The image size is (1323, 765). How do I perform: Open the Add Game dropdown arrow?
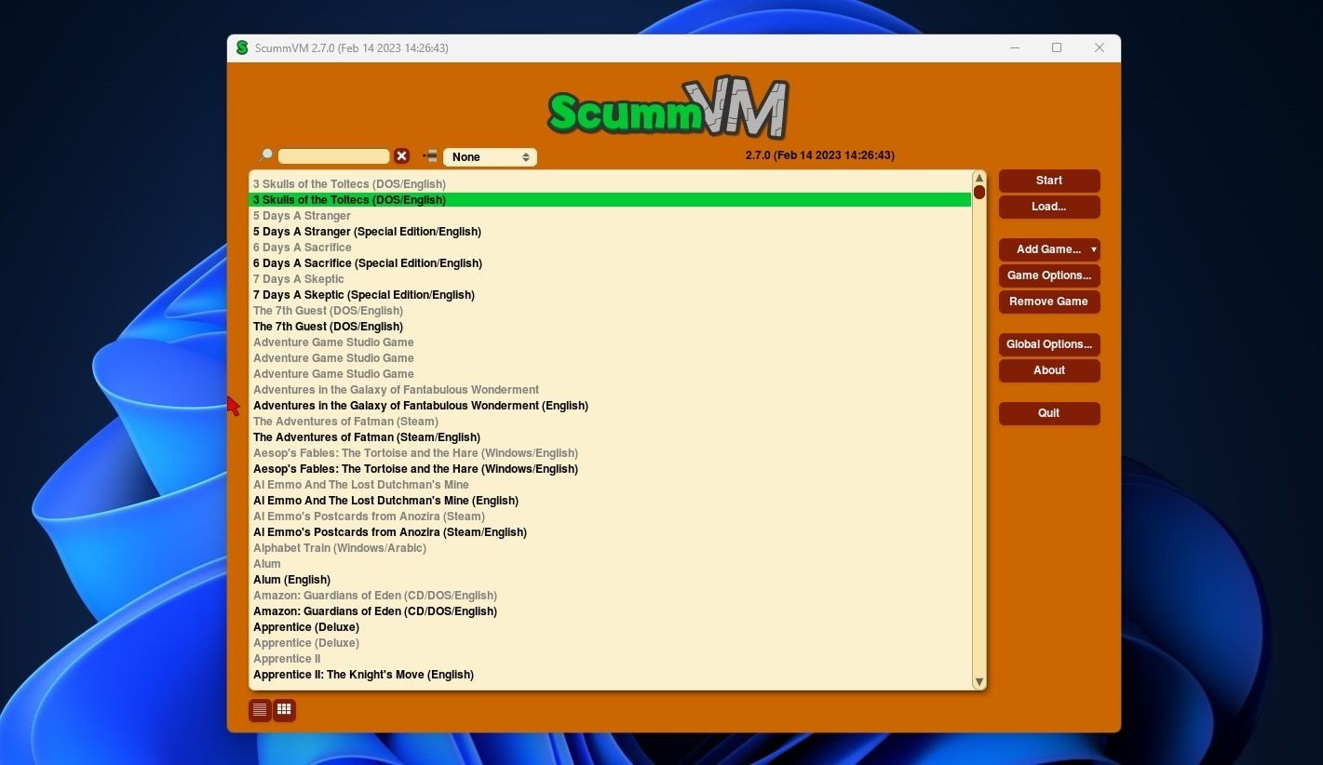click(1094, 249)
